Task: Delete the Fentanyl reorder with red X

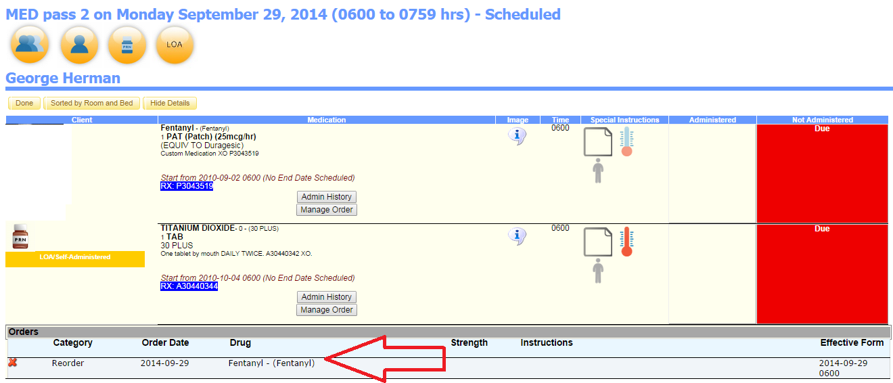Action: pyautogui.click(x=12, y=363)
